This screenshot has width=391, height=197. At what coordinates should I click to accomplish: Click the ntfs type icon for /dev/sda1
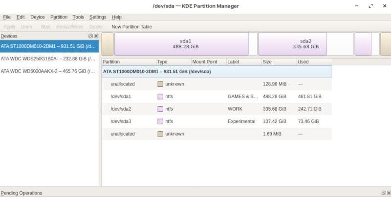[160, 97]
